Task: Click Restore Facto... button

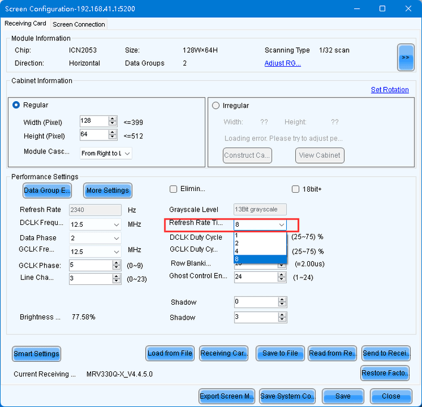Action: tap(385, 373)
